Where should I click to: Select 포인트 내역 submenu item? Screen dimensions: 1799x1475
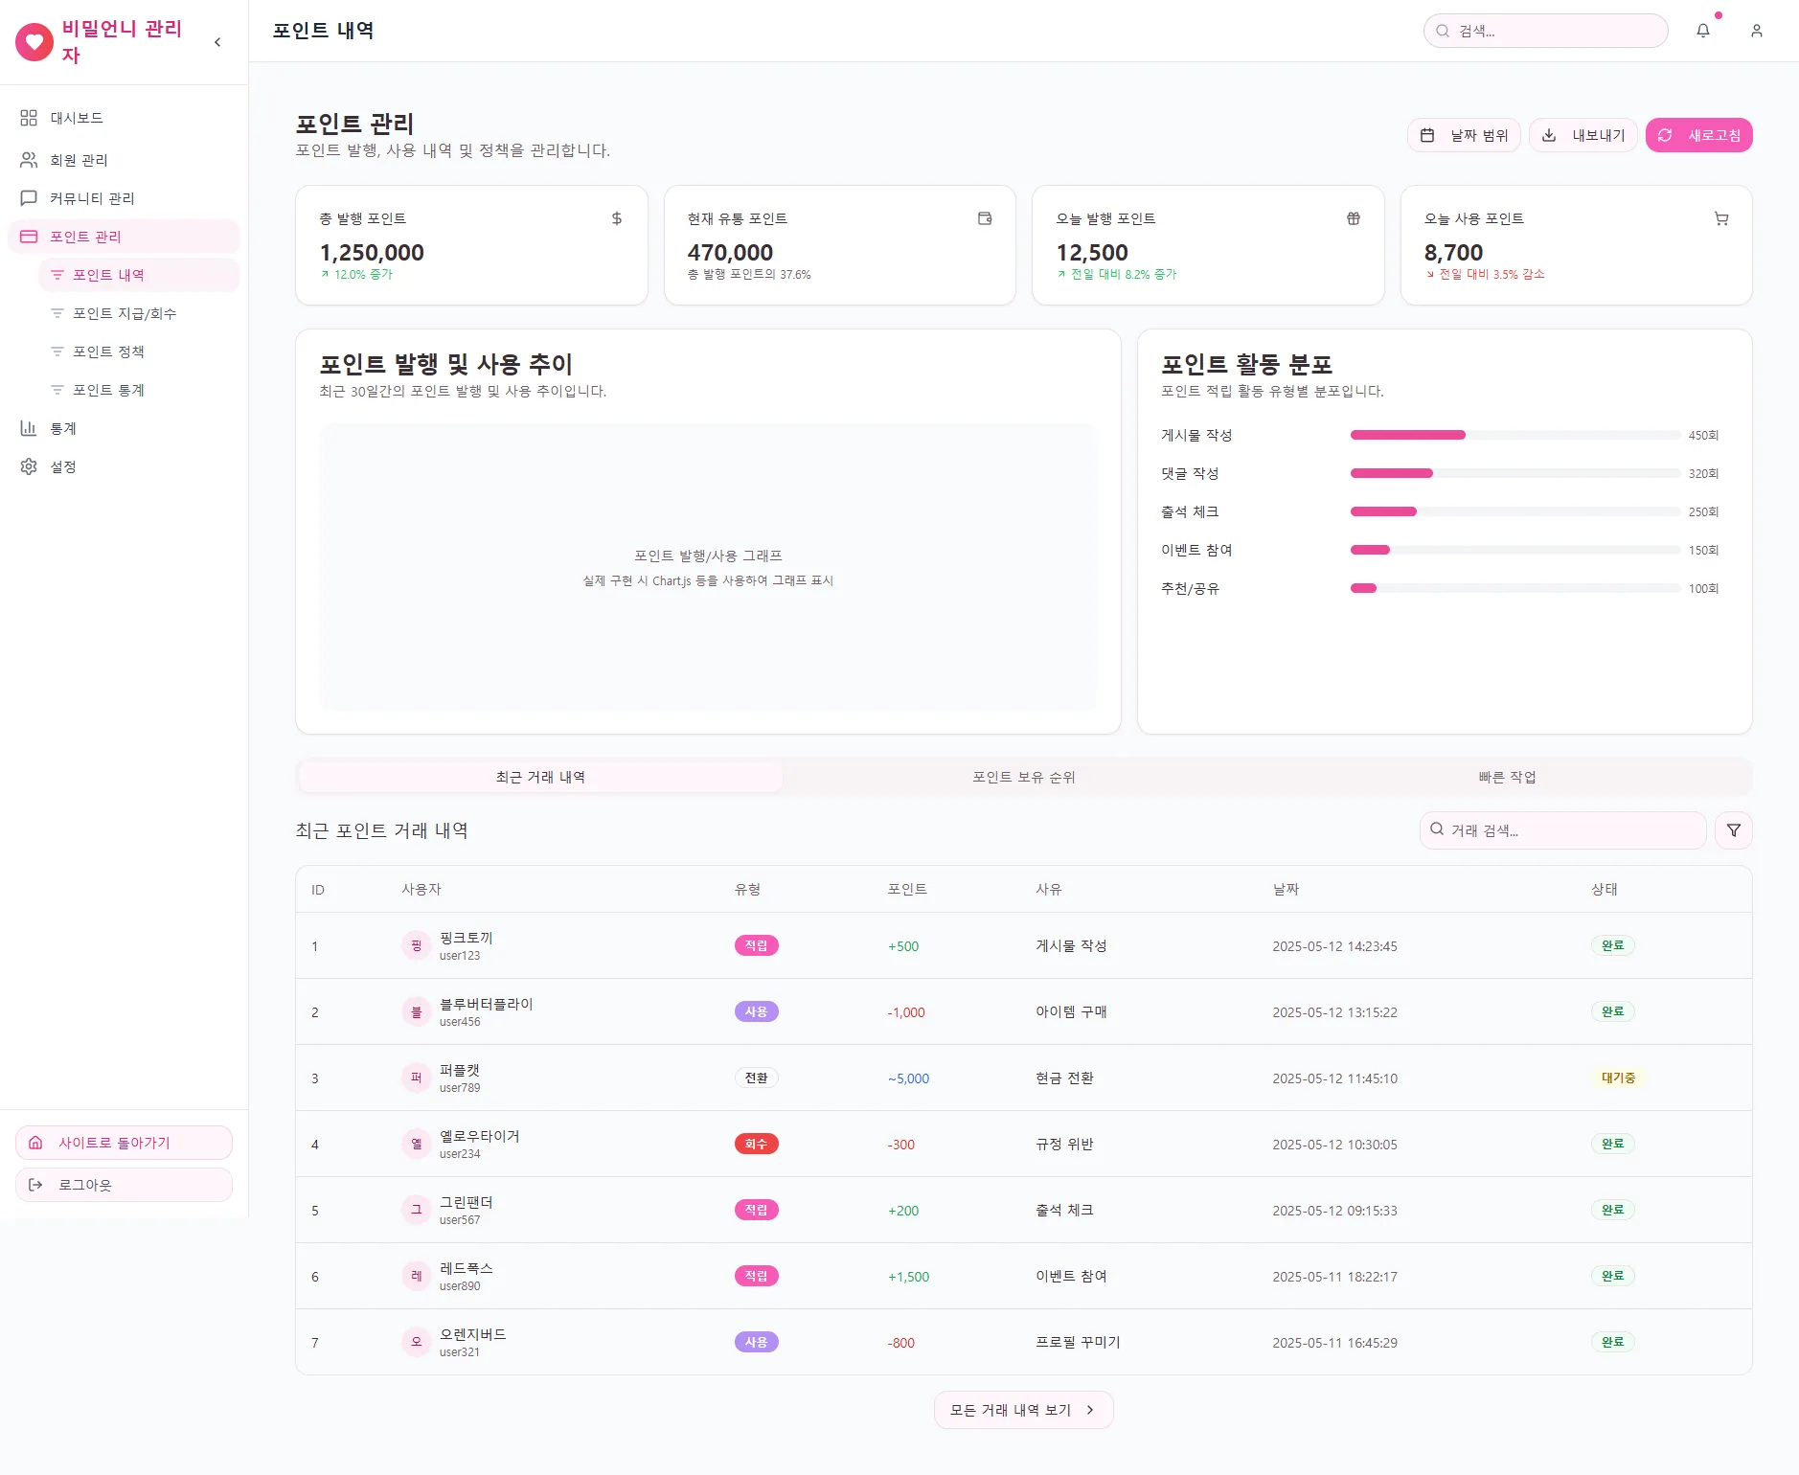point(139,275)
